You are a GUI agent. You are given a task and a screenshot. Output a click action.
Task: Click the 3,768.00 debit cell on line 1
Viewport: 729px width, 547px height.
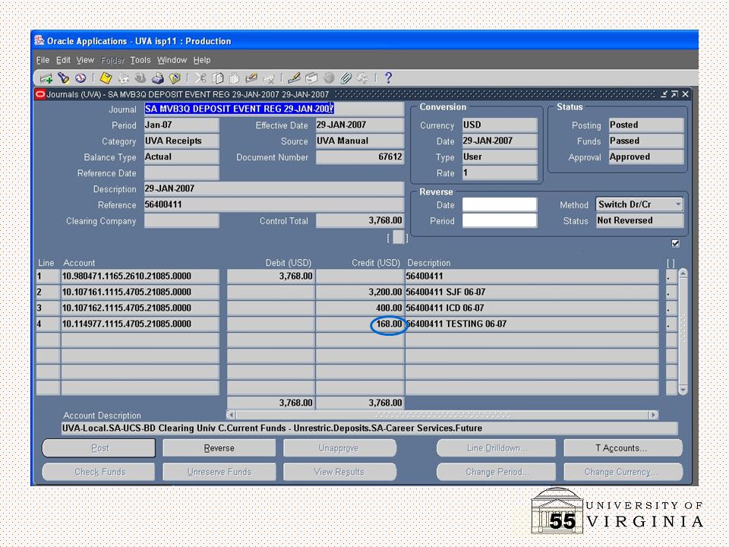pyautogui.click(x=270, y=277)
